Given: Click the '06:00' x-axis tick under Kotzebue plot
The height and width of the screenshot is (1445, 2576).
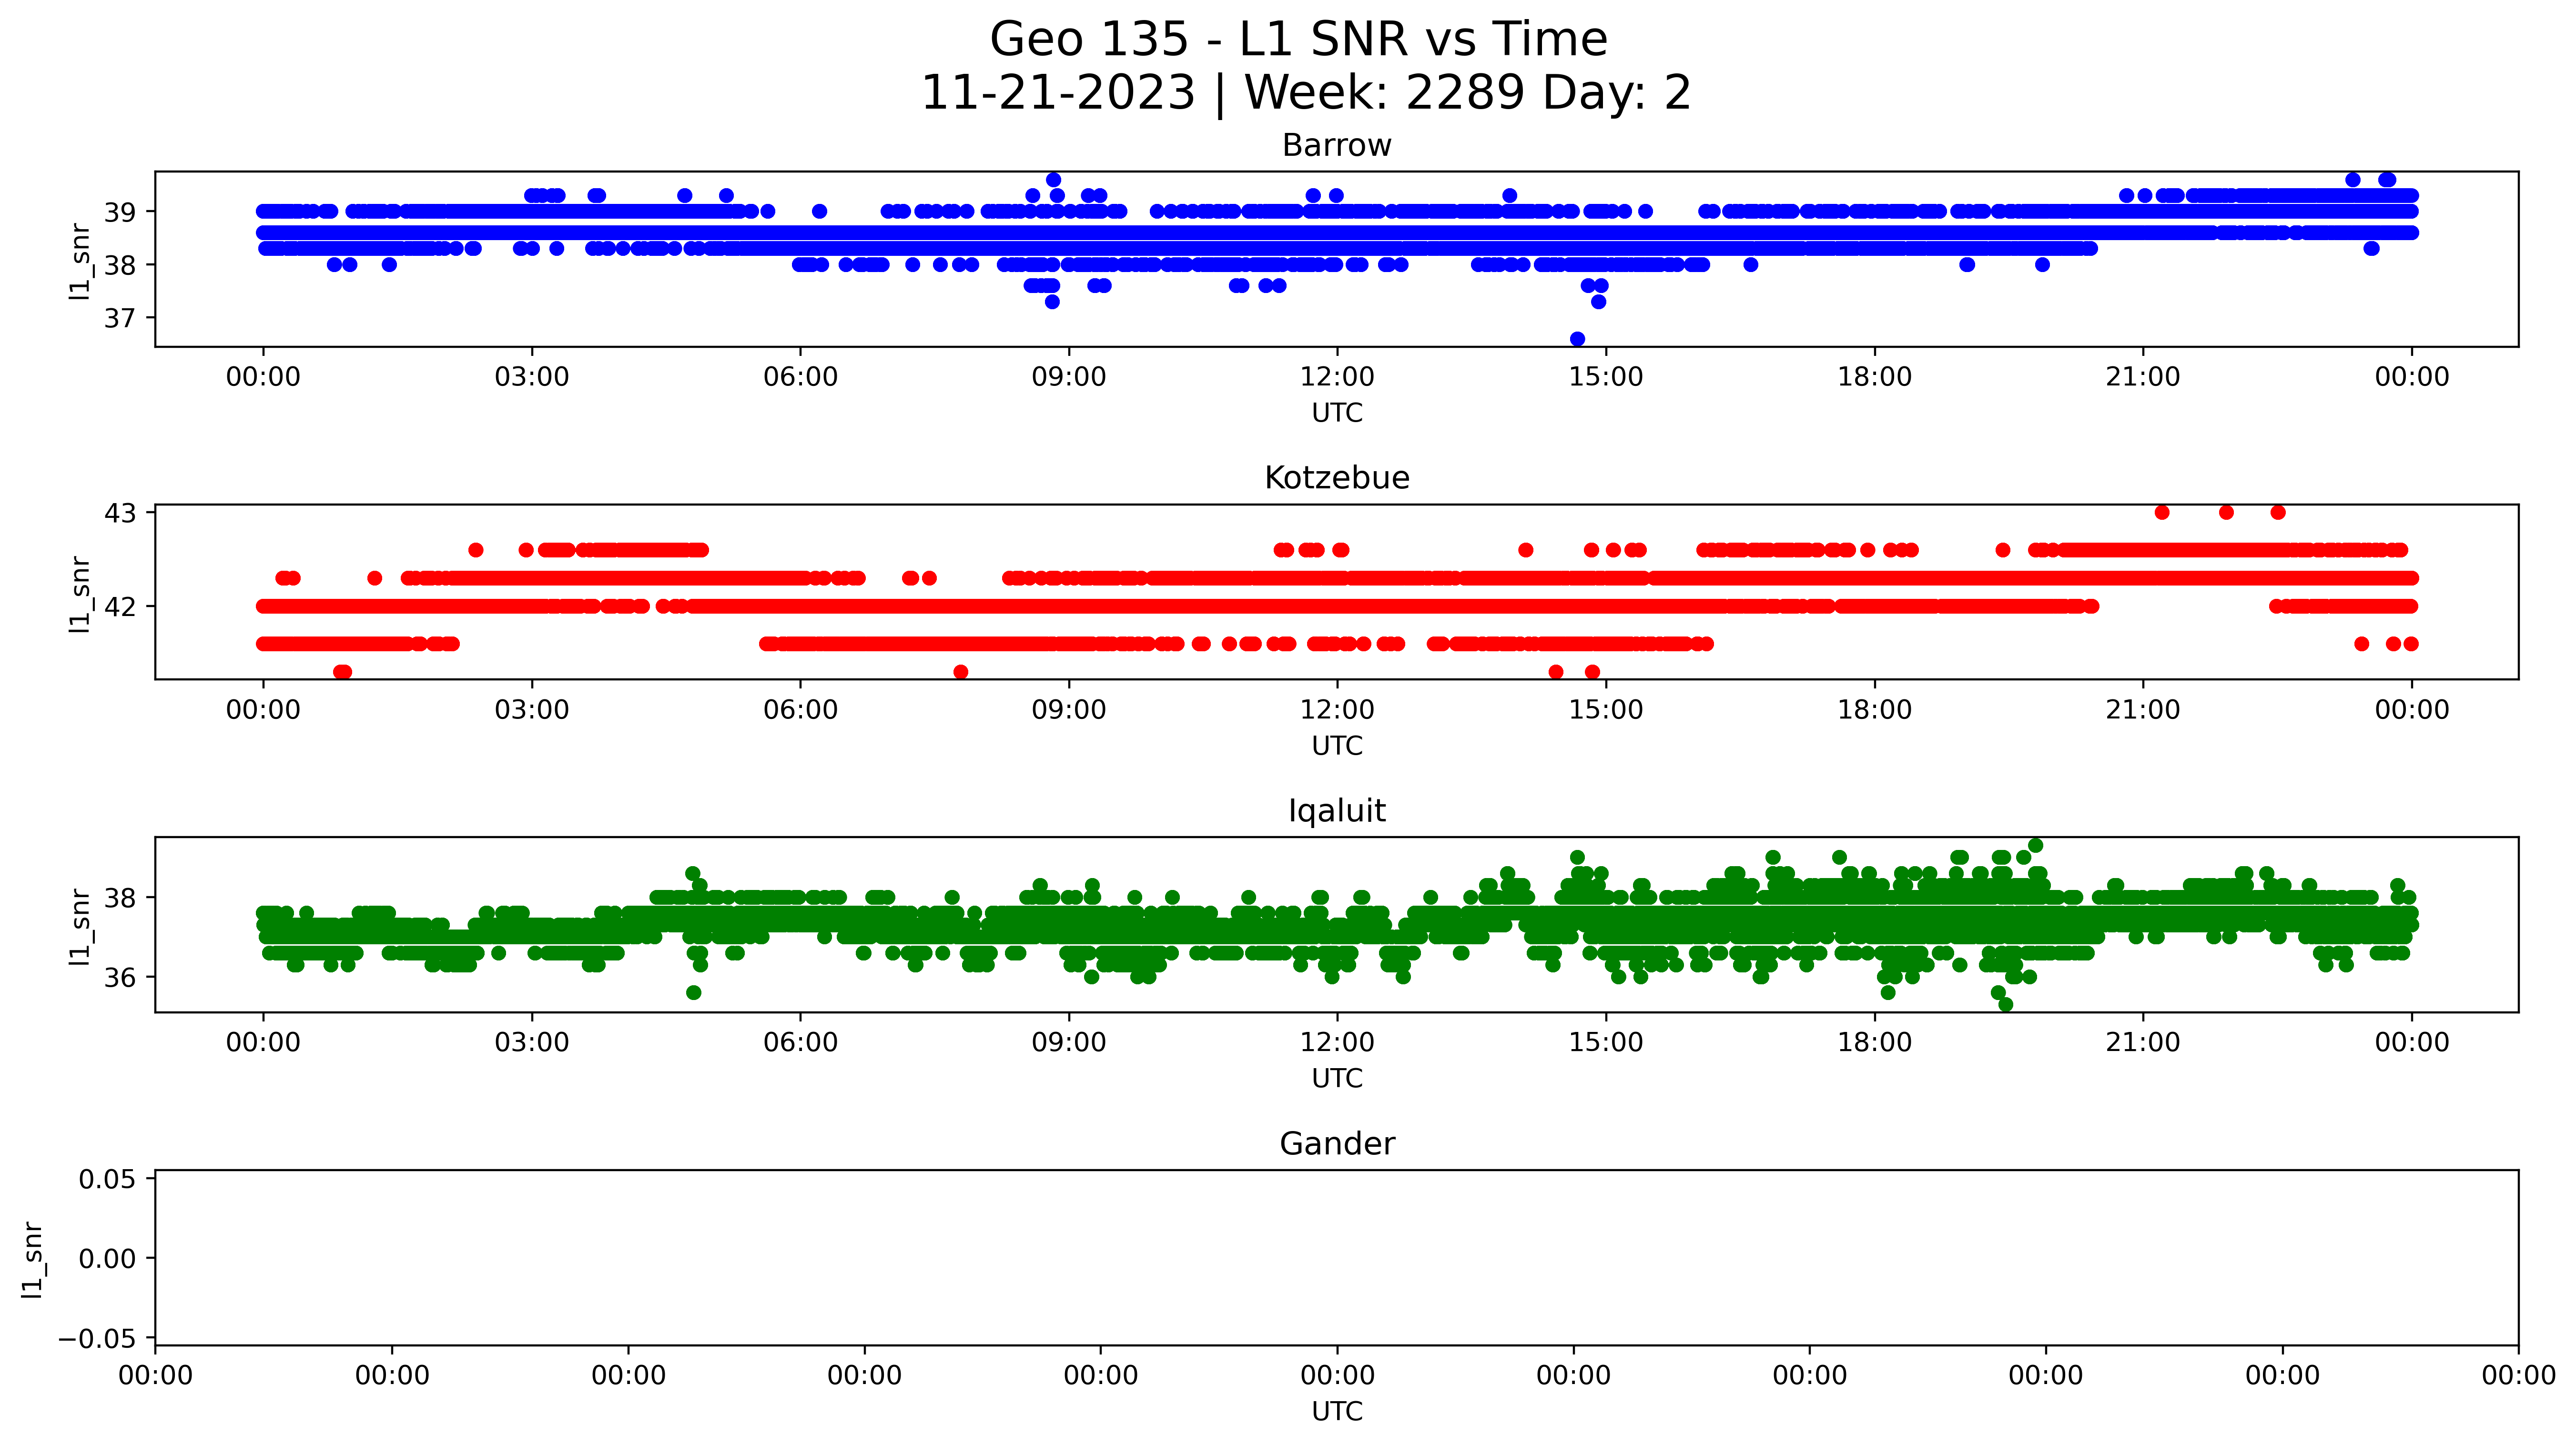Looking at the screenshot, I should (800, 710).
